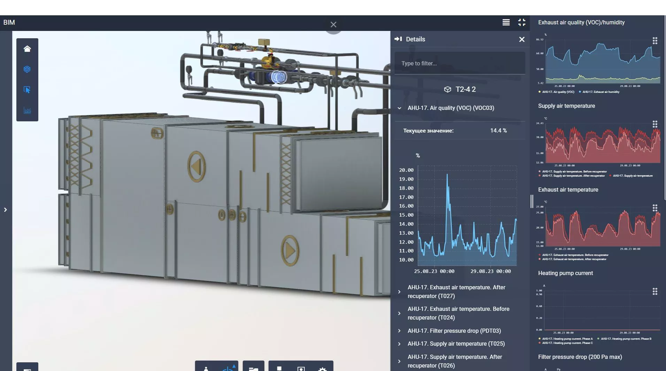Click the dashboard vertical scrollbar
Image resolution: width=666 pixels, height=371 pixels.
tap(665, 108)
